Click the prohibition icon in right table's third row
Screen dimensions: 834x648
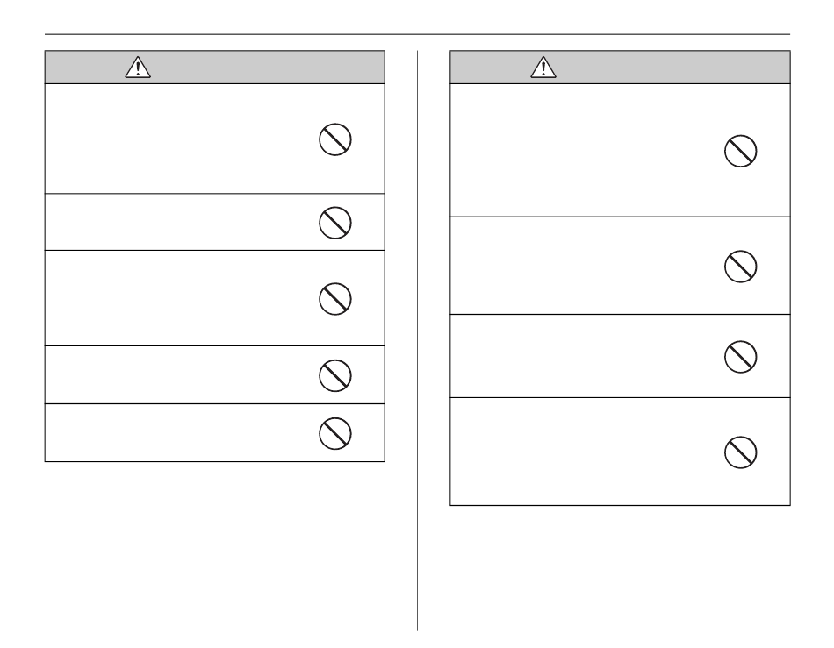740,357
